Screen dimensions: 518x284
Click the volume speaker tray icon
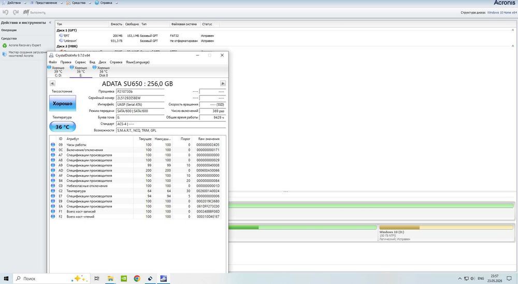tap(473, 278)
